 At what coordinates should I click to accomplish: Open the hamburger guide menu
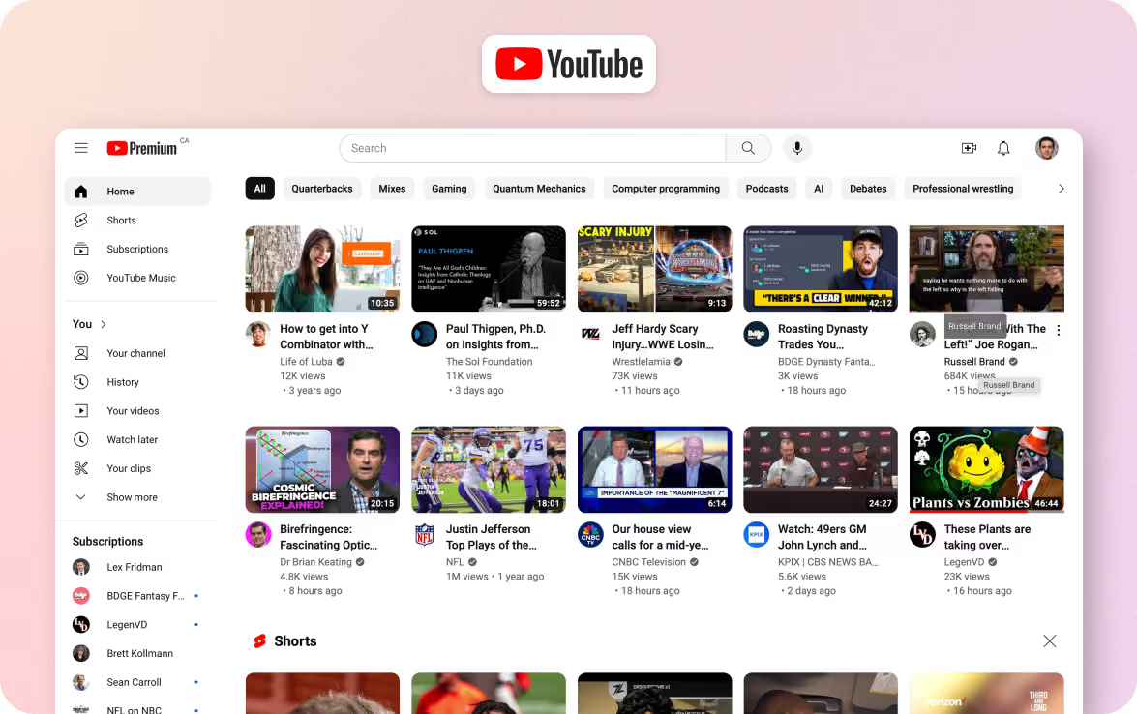pyautogui.click(x=80, y=148)
